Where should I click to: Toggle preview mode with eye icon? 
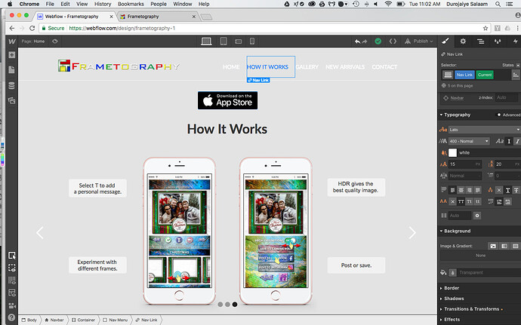(x=55, y=41)
